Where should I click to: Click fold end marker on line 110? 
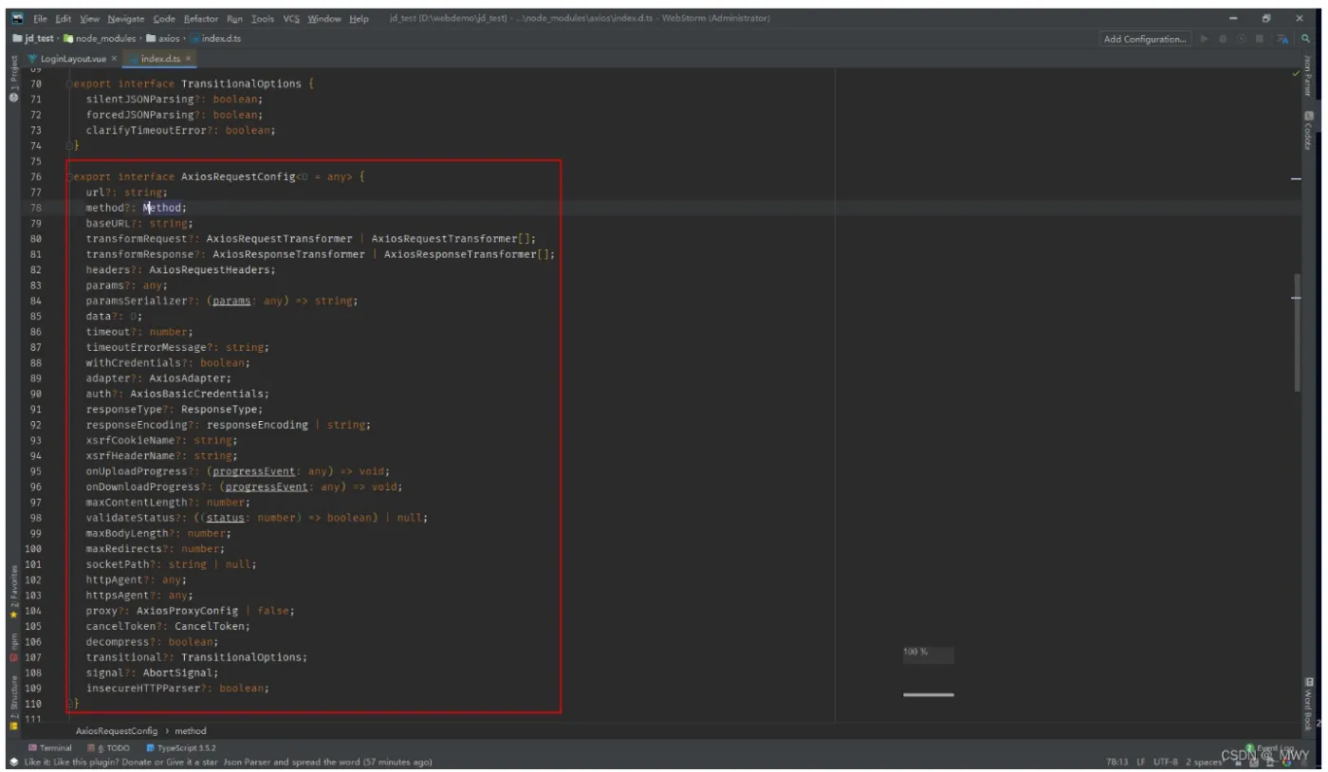coord(69,704)
